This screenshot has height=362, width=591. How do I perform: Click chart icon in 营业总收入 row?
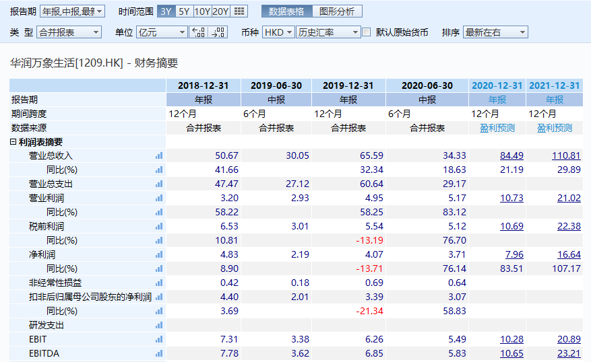(159, 155)
